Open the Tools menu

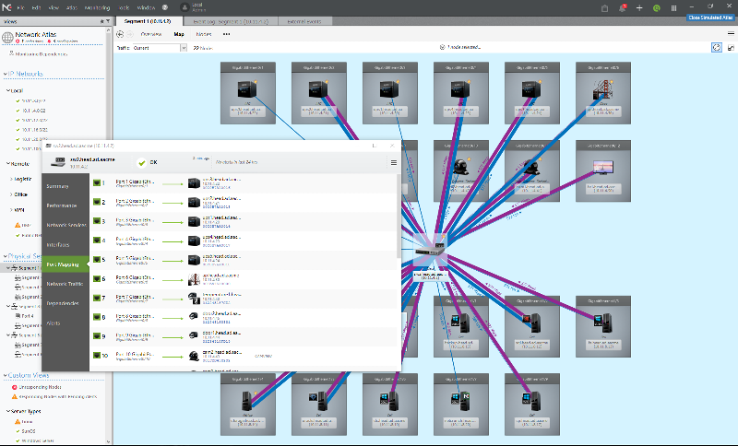tap(124, 8)
